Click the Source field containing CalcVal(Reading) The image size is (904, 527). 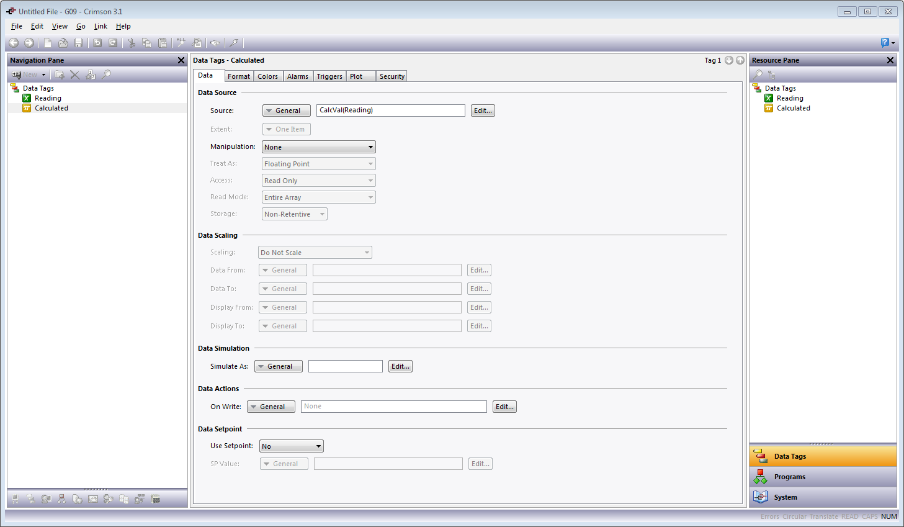tap(391, 110)
